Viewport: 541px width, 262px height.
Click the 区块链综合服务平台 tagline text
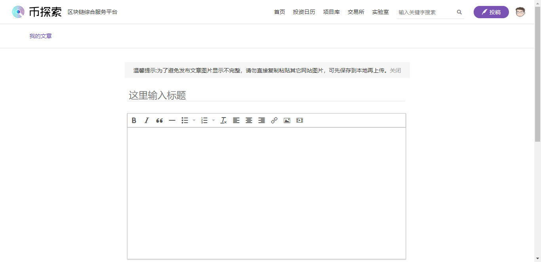[93, 12]
